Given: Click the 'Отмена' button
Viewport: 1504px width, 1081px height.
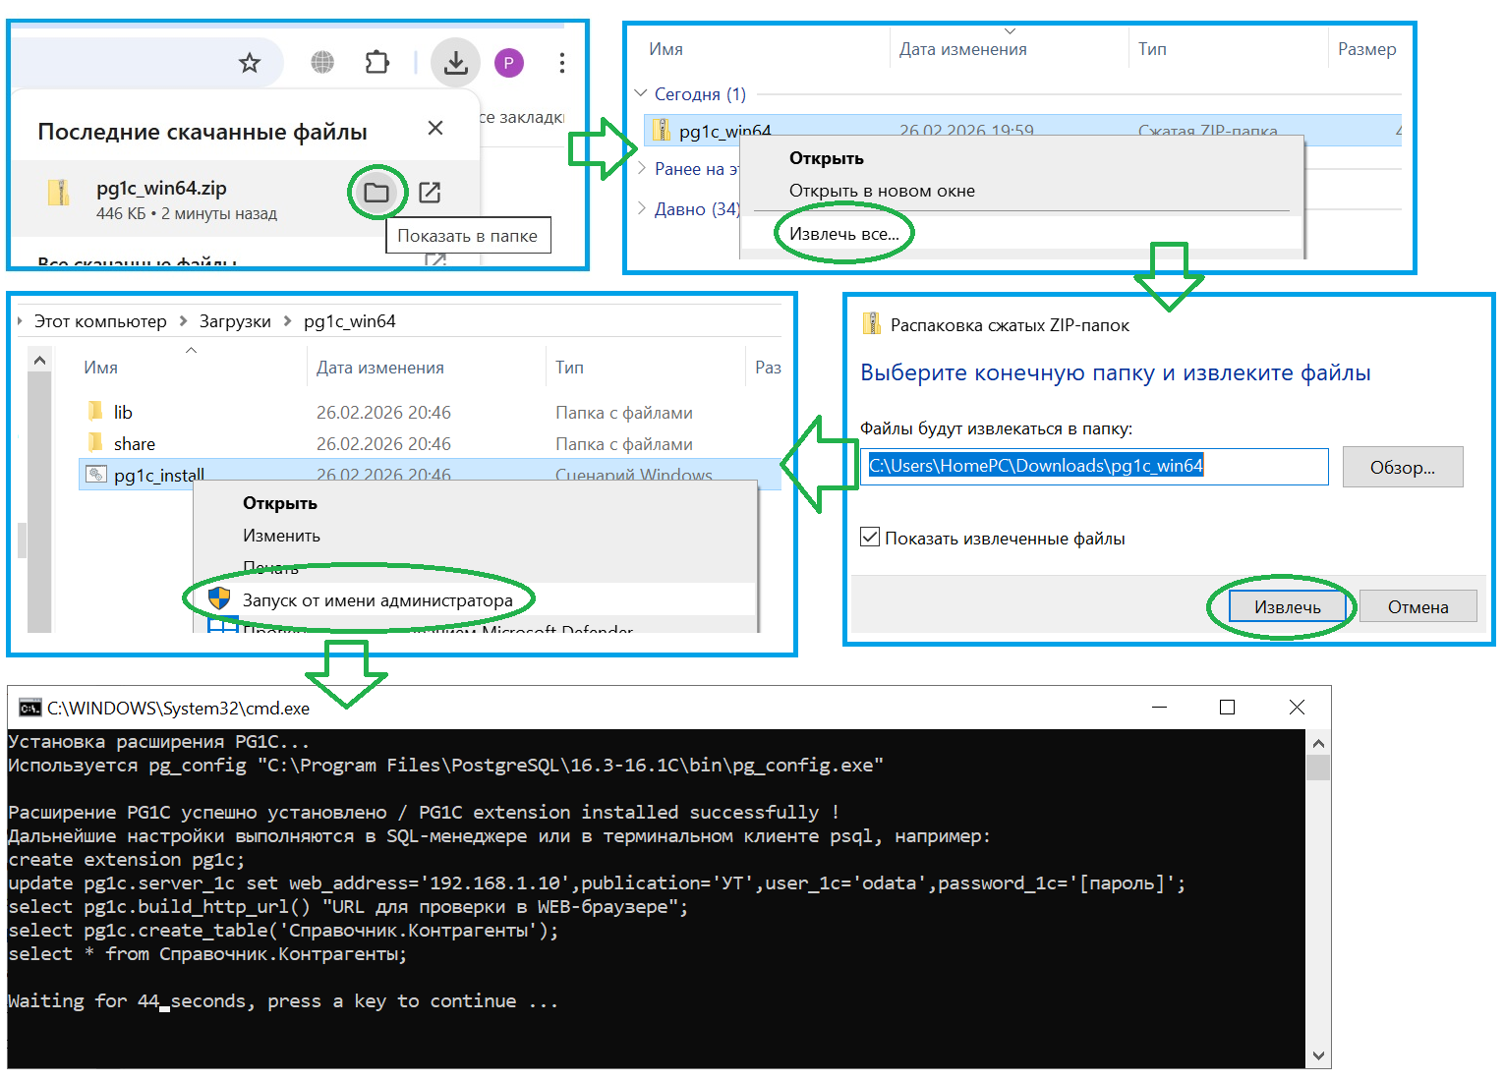Looking at the screenshot, I should pyautogui.click(x=1417, y=605).
